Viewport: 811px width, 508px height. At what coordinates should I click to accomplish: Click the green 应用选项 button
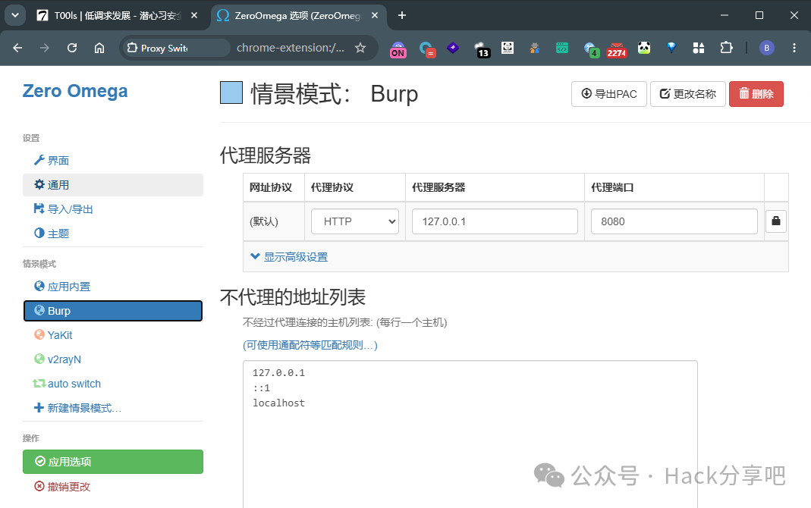[113, 462]
